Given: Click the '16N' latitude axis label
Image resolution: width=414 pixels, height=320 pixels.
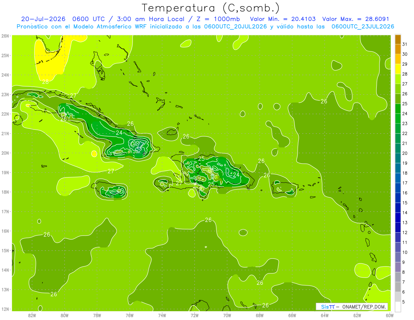Looking at the screenshot, I should [5, 231].
